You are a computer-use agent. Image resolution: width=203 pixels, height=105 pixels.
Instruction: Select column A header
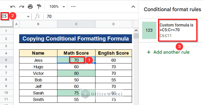pyautogui.click(x=16, y=24)
